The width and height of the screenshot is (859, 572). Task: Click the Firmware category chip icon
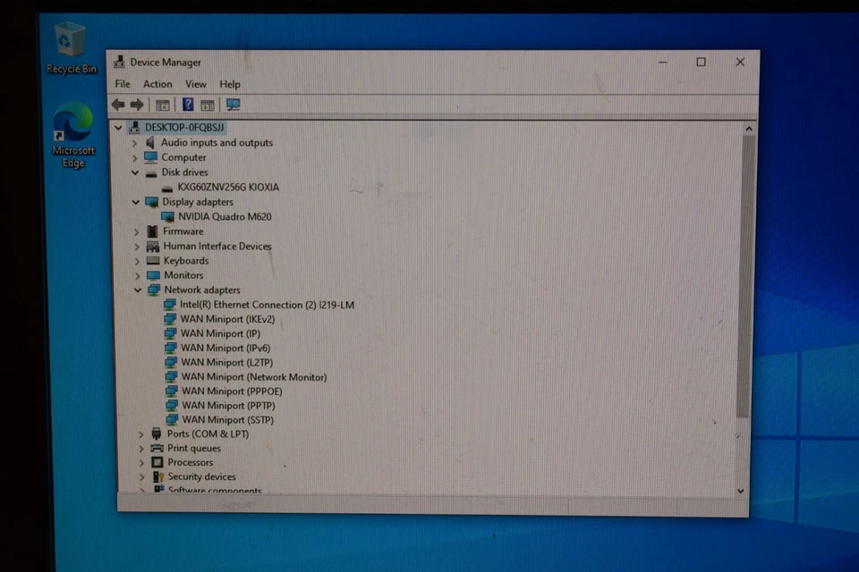152,231
